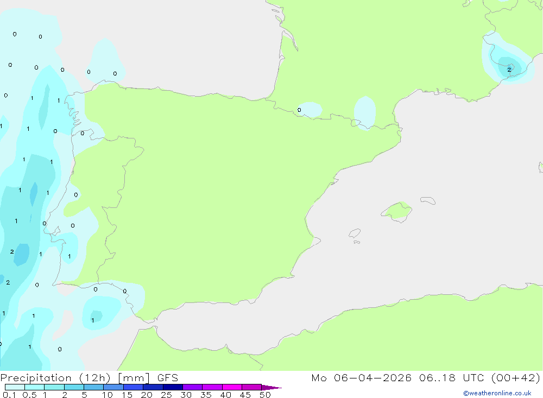
Task: Click the large green Mallorca island
Action: pos(397,211)
